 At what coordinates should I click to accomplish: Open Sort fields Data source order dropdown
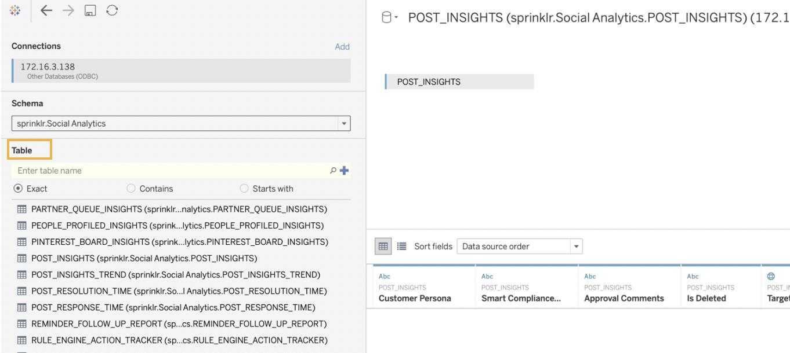pos(520,246)
